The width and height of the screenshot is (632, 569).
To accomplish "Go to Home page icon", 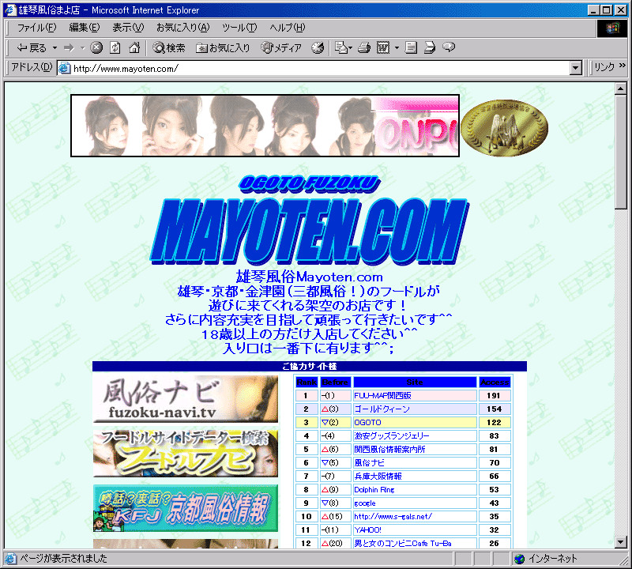I will point(134,47).
